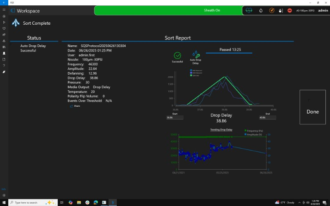Click the Status section header
This screenshot has height=206, width=330.
34,38
